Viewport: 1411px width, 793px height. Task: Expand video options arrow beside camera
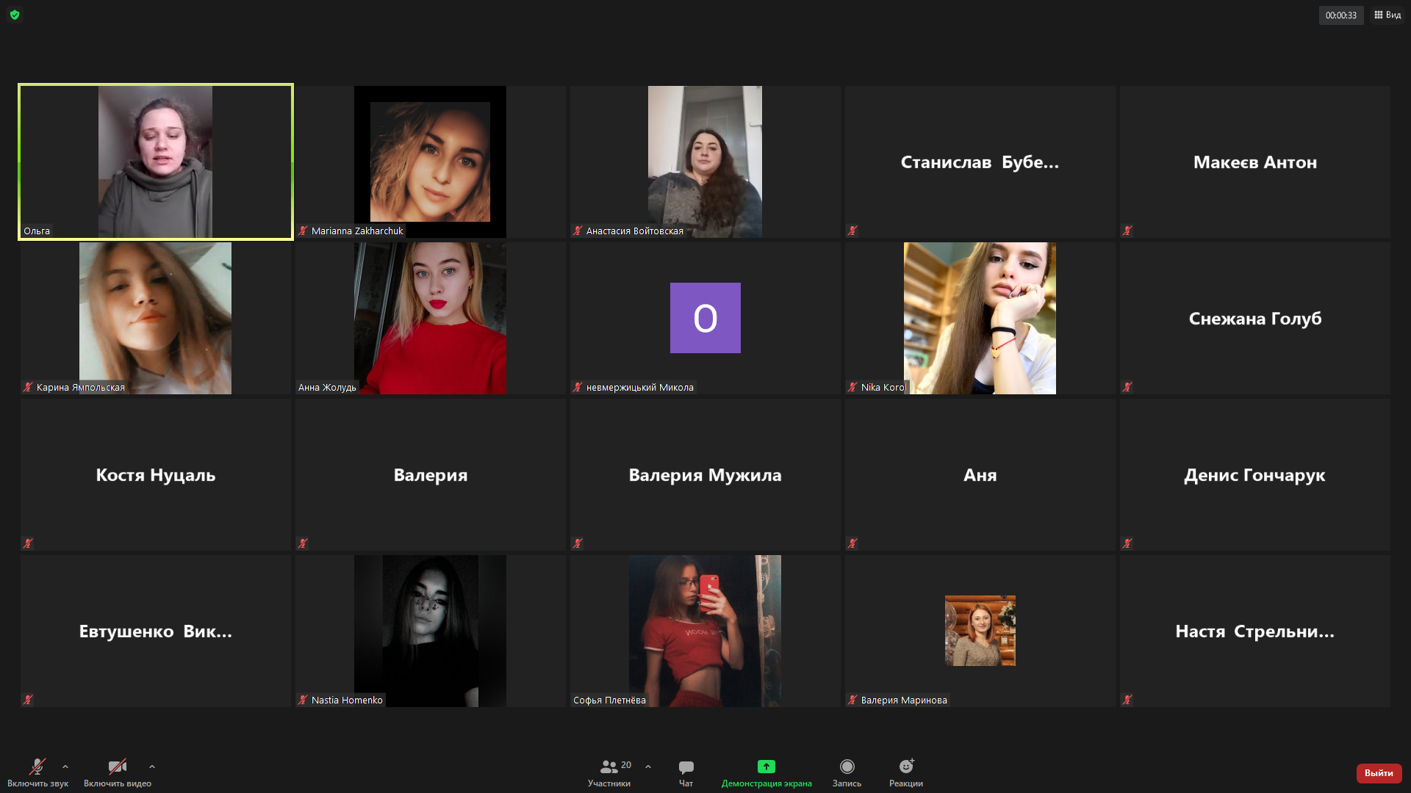152,767
